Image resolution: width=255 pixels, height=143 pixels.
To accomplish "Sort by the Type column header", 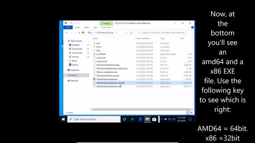I will [162, 39].
